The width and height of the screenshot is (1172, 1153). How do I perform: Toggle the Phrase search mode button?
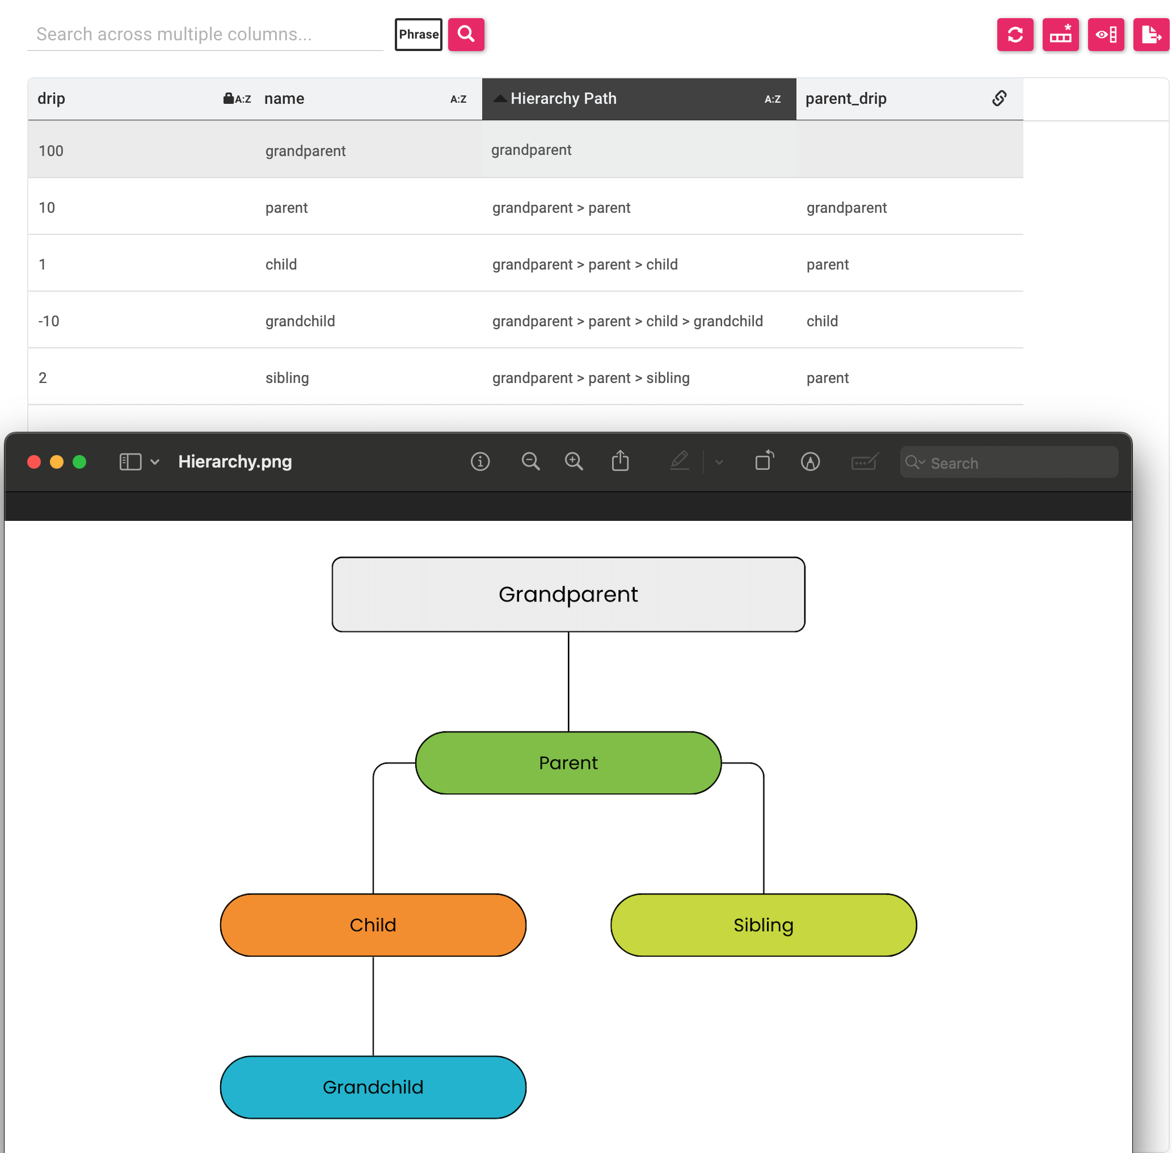[x=418, y=35]
